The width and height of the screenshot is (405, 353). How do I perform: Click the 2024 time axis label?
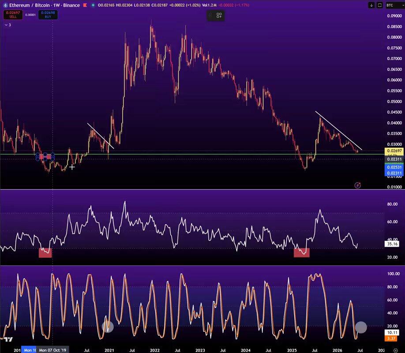point(246,350)
